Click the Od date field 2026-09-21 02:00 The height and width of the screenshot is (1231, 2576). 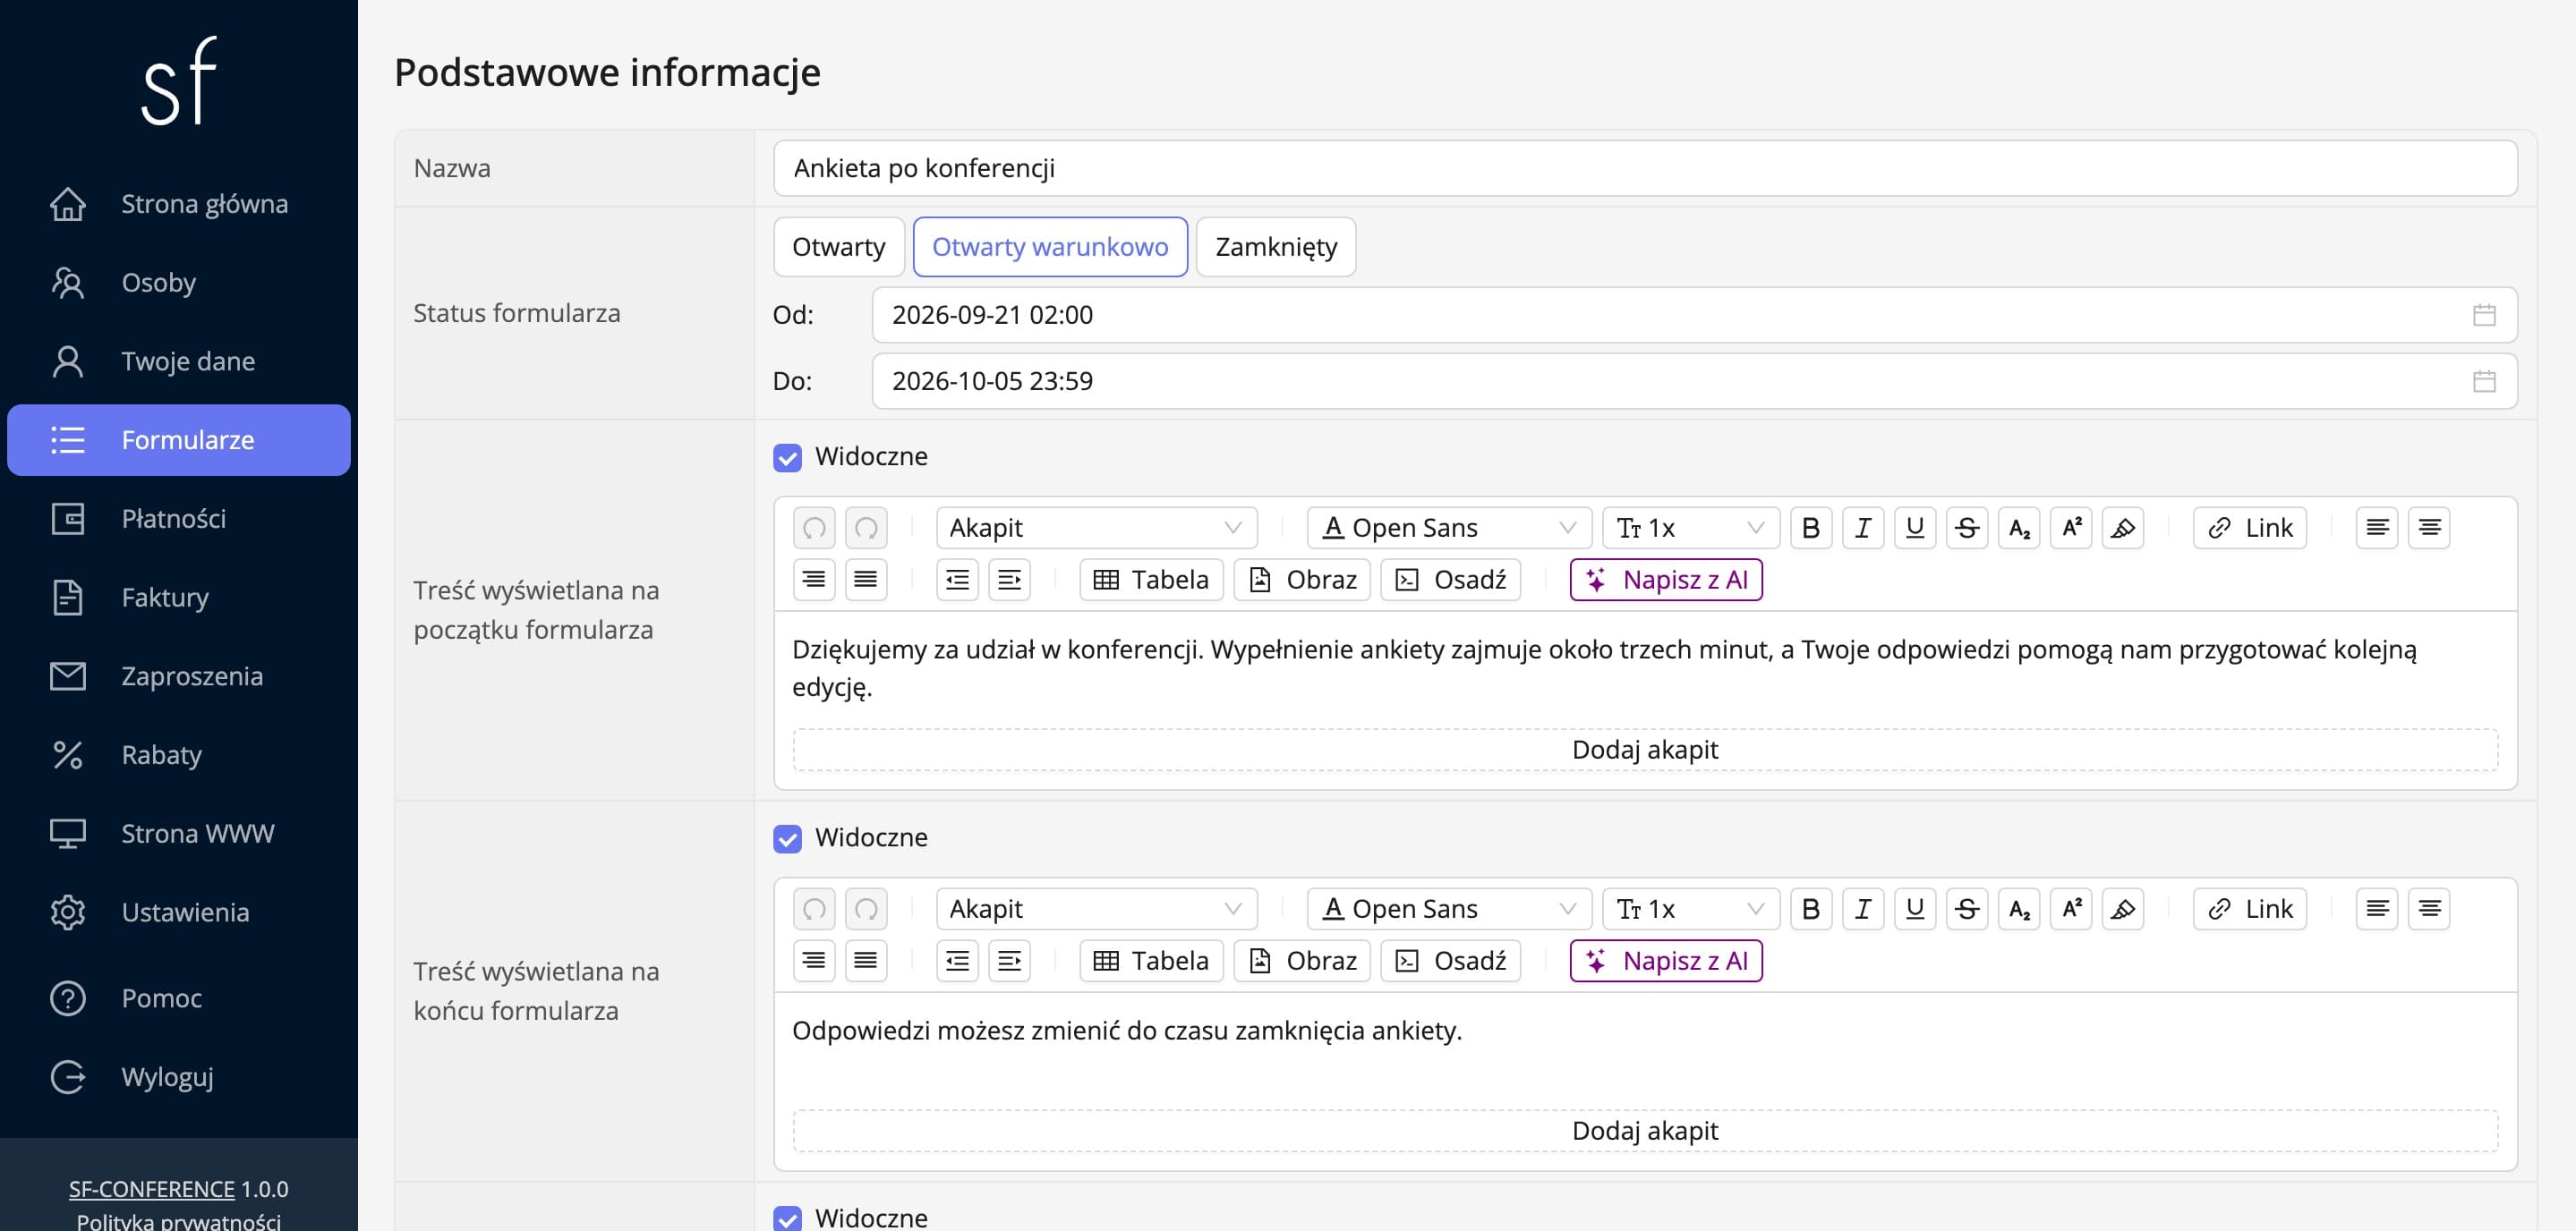[1694, 315]
